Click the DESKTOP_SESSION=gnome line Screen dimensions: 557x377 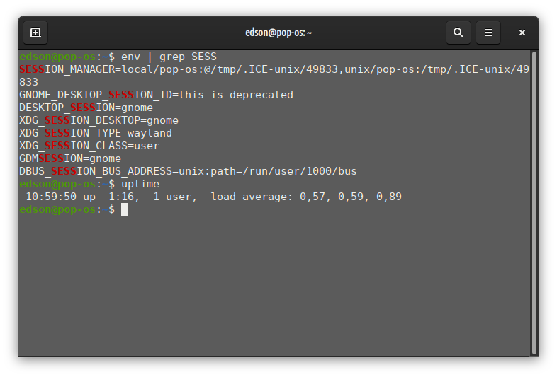[x=86, y=108]
